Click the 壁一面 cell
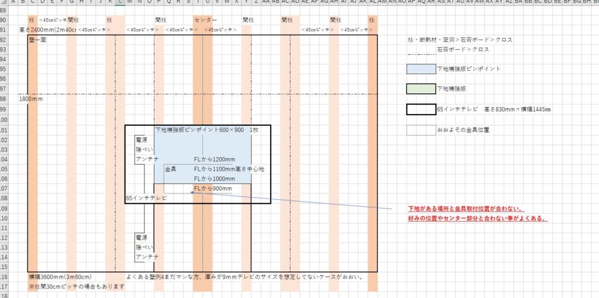 36,40
